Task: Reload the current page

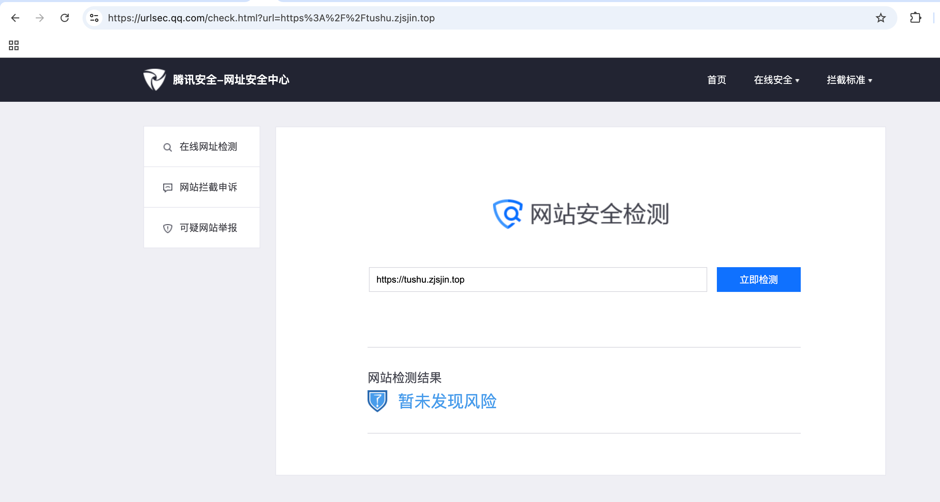Action: 65,18
